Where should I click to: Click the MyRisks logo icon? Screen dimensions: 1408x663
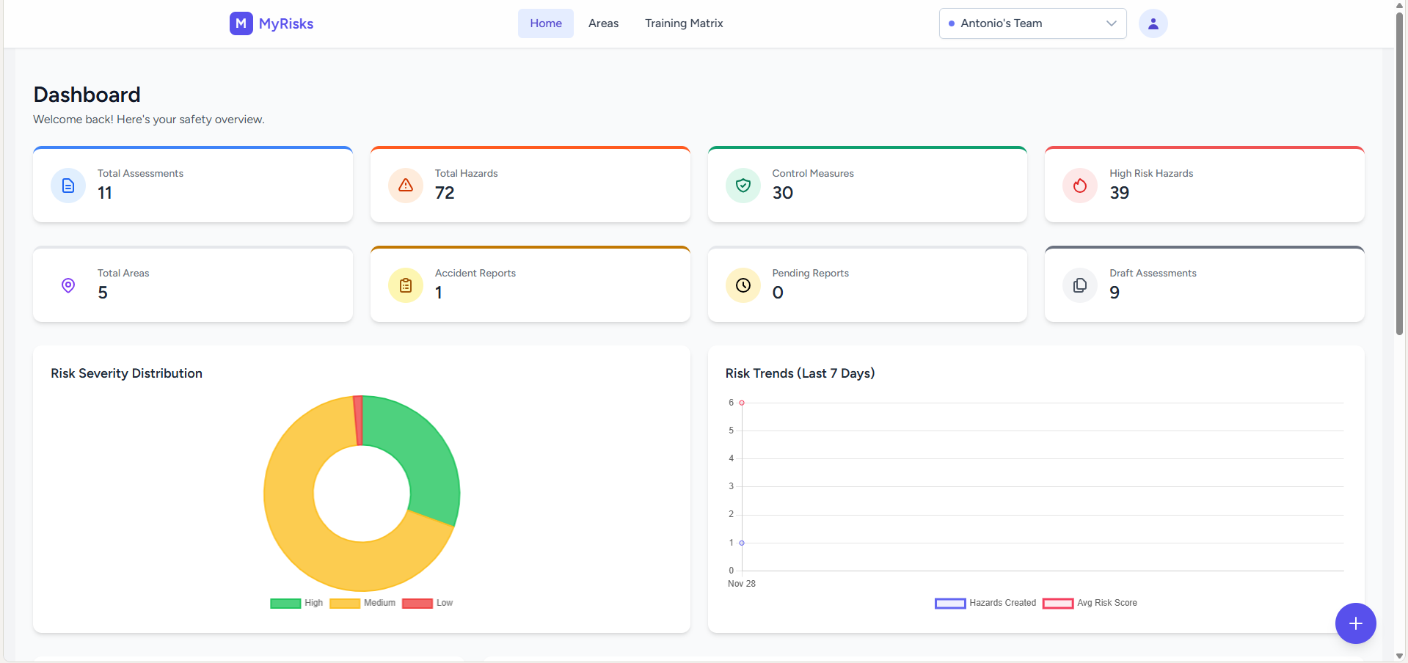[241, 23]
